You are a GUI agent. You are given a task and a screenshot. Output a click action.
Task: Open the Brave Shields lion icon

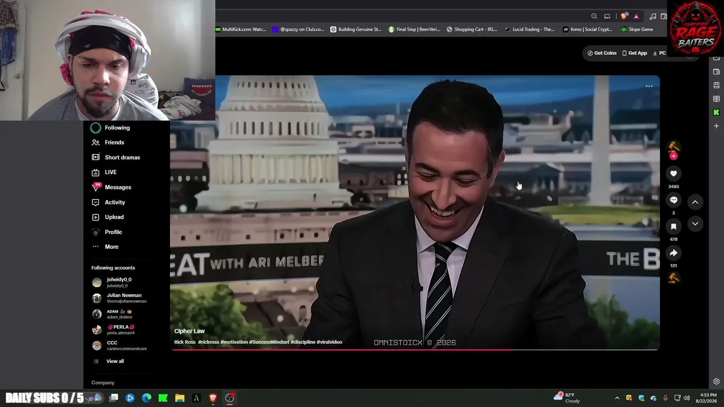click(624, 16)
